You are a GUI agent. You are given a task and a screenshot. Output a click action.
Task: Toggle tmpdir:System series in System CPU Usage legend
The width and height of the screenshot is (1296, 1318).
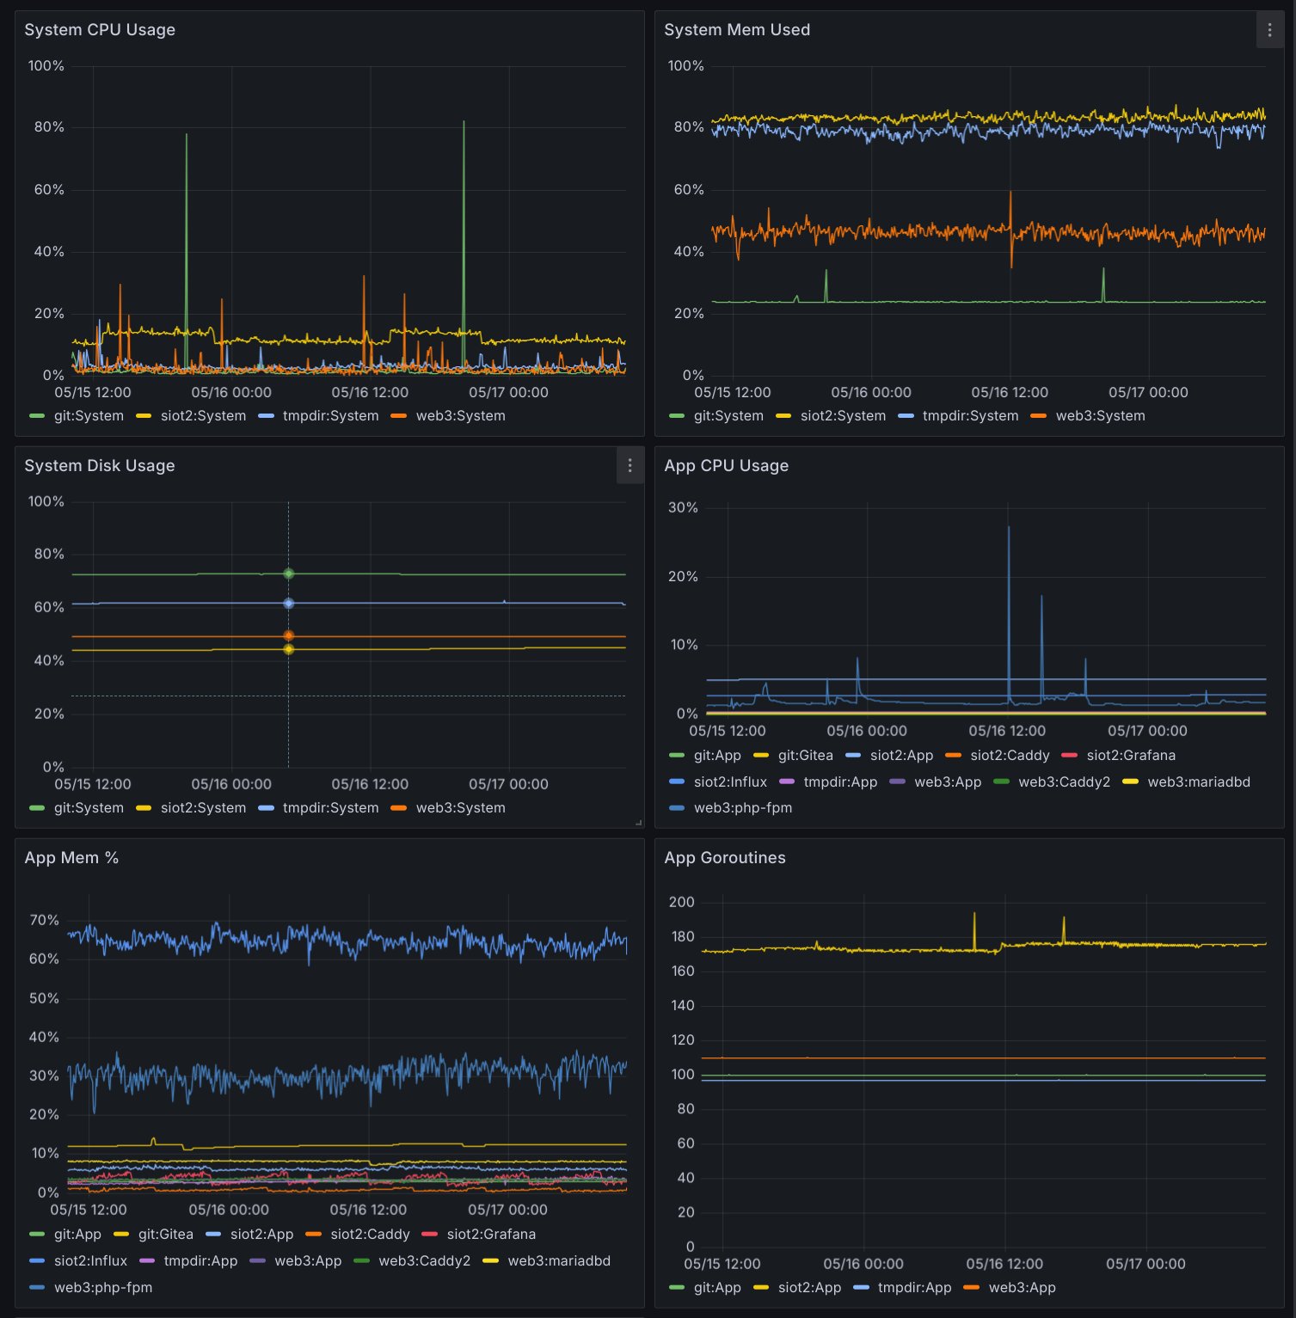coord(330,416)
